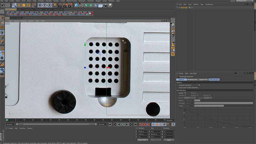Click the Camera object icon

coord(105,5)
